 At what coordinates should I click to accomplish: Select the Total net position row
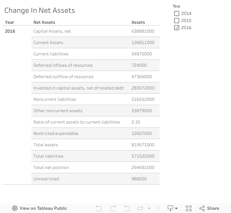click(x=51, y=168)
